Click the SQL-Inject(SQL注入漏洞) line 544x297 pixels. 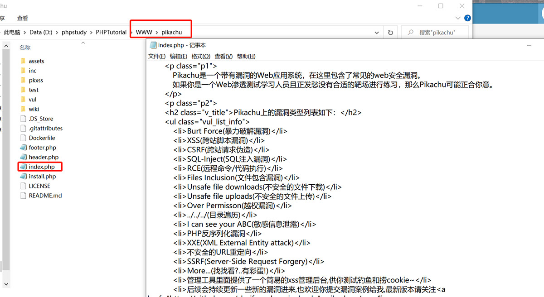tap(230, 159)
